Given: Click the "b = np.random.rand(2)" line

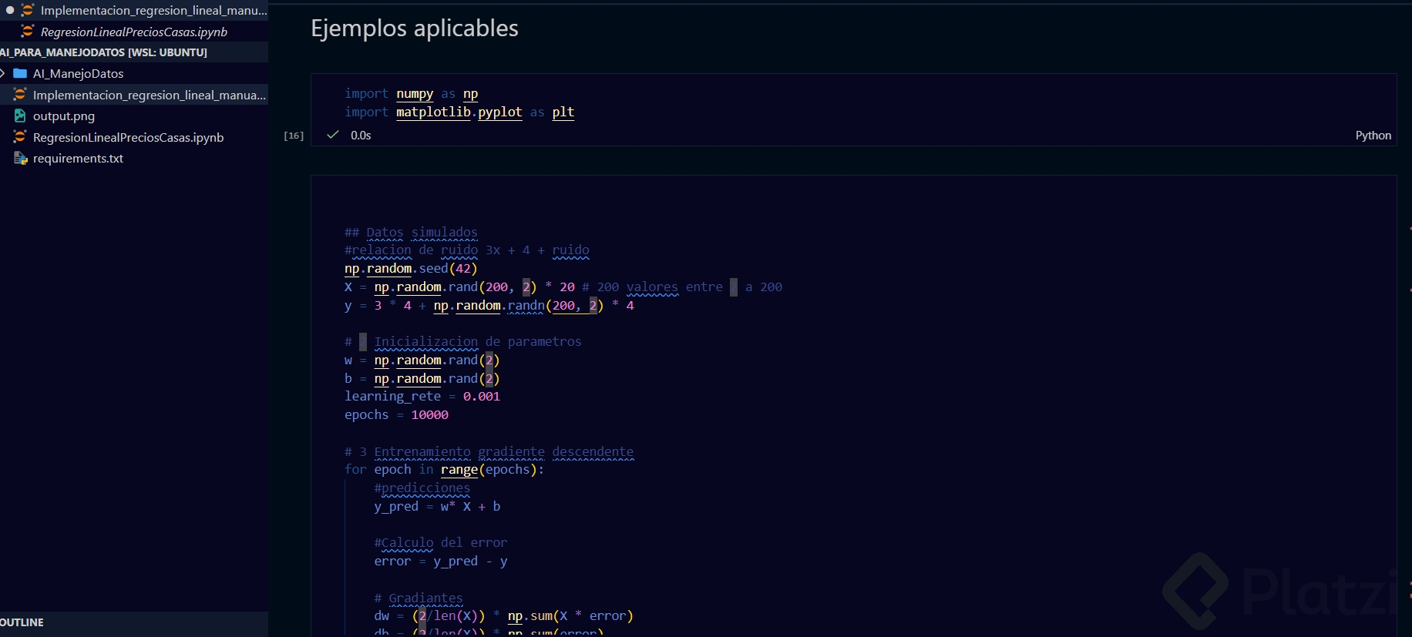Looking at the screenshot, I should 422,378.
